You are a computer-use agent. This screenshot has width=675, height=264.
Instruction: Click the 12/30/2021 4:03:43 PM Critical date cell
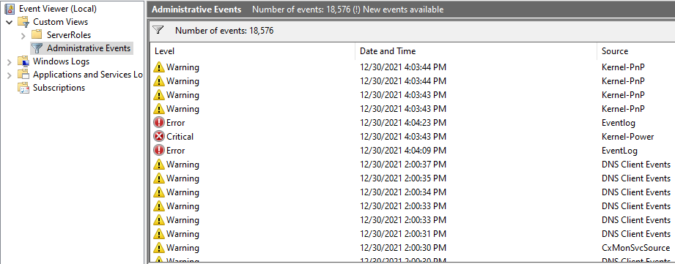[403, 137]
